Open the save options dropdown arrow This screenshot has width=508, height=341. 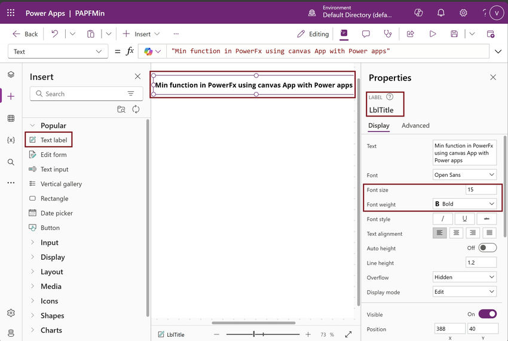click(472, 33)
